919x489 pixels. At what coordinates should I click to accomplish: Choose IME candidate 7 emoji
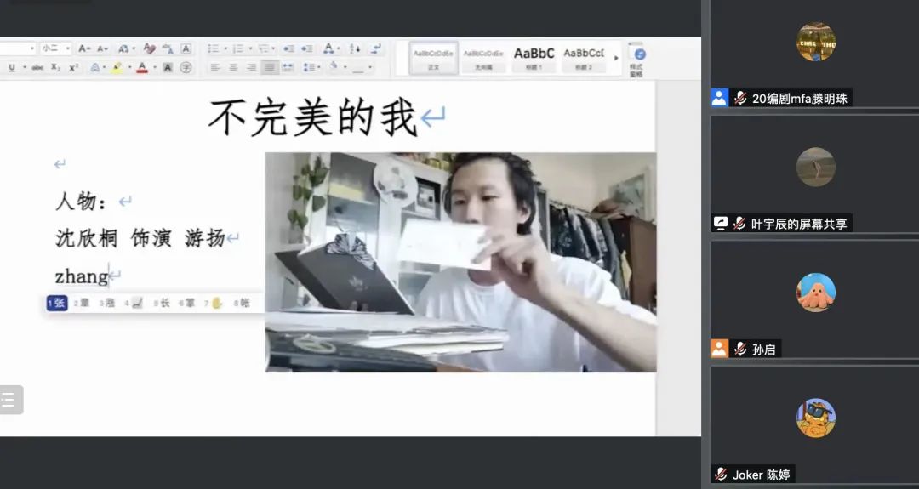[x=214, y=303]
